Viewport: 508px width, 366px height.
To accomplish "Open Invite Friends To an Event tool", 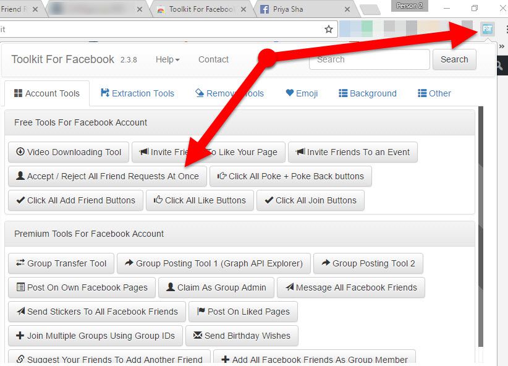I will [x=353, y=152].
